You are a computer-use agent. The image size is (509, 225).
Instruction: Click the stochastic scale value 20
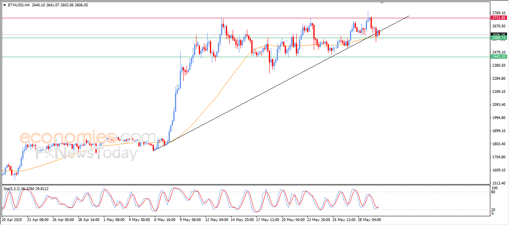click(x=493, y=210)
